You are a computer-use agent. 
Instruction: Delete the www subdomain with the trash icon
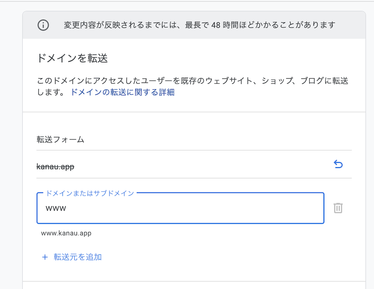click(338, 208)
